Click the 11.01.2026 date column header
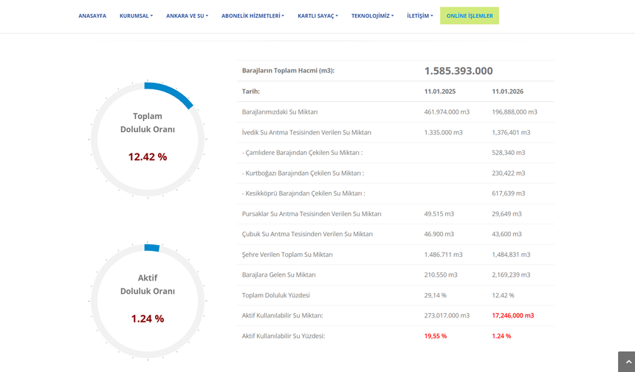Screen dimensions: 635x372 (507, 92)
